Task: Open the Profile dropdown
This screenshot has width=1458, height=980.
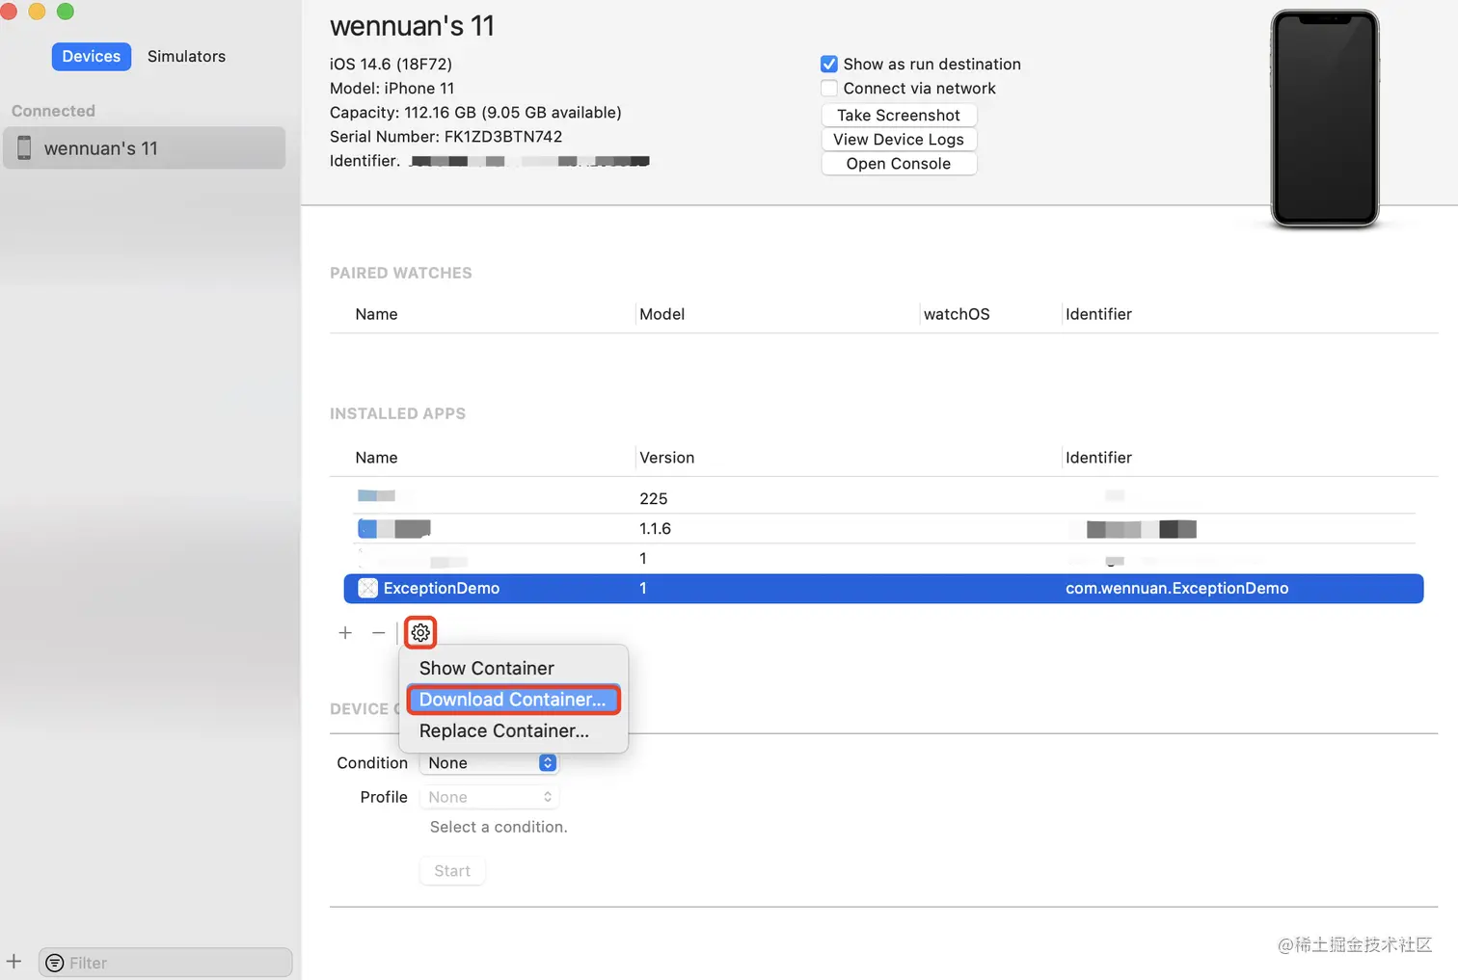Action: [489, 797]
